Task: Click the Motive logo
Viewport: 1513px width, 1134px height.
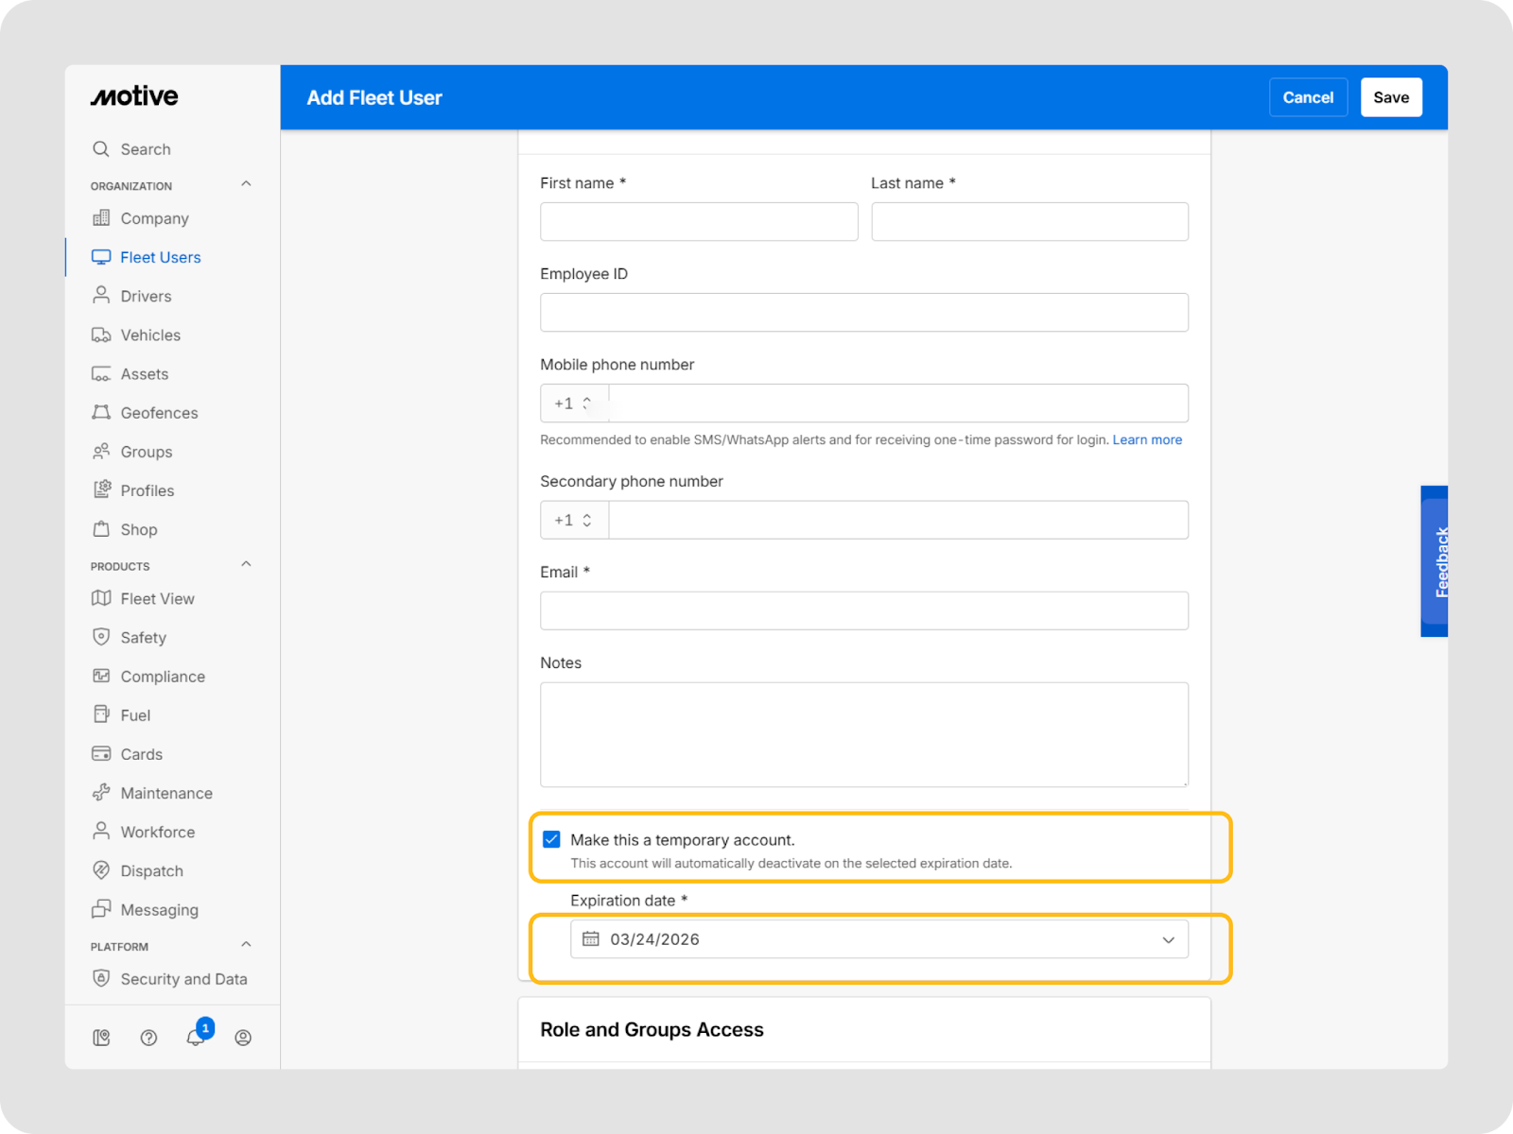Action: [x=134, y=96]
